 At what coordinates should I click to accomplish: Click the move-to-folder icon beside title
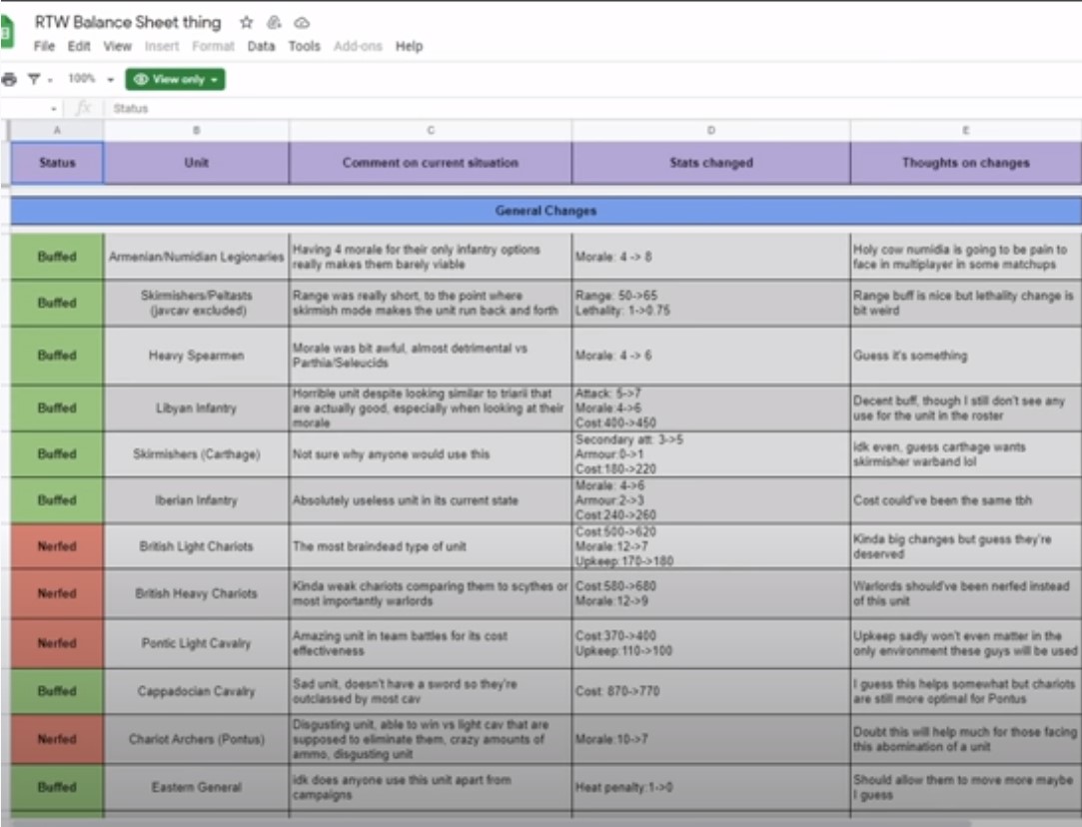point(274,22)
